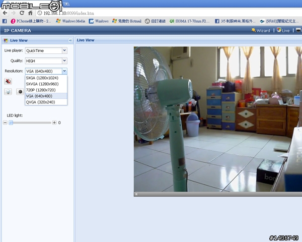Open the 3/5 制服時尚 Facebook bookmark
Screen dimensions: 302x242
(235, 21)
